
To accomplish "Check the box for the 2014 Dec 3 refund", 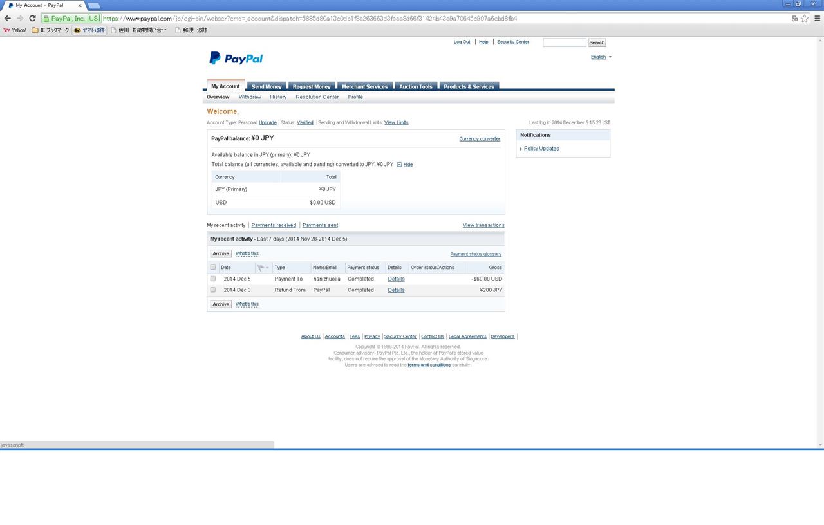I will point(213,290).
